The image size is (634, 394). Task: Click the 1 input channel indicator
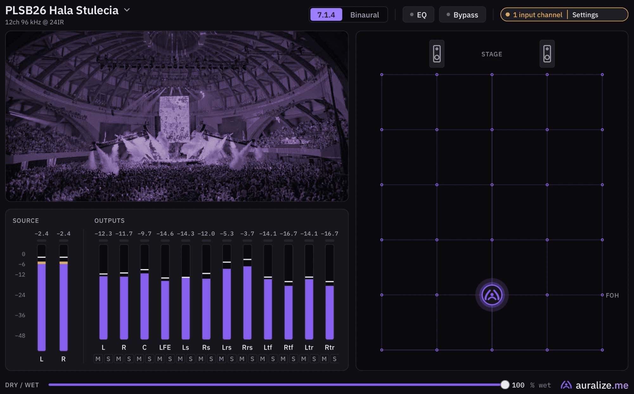[534, 15]
